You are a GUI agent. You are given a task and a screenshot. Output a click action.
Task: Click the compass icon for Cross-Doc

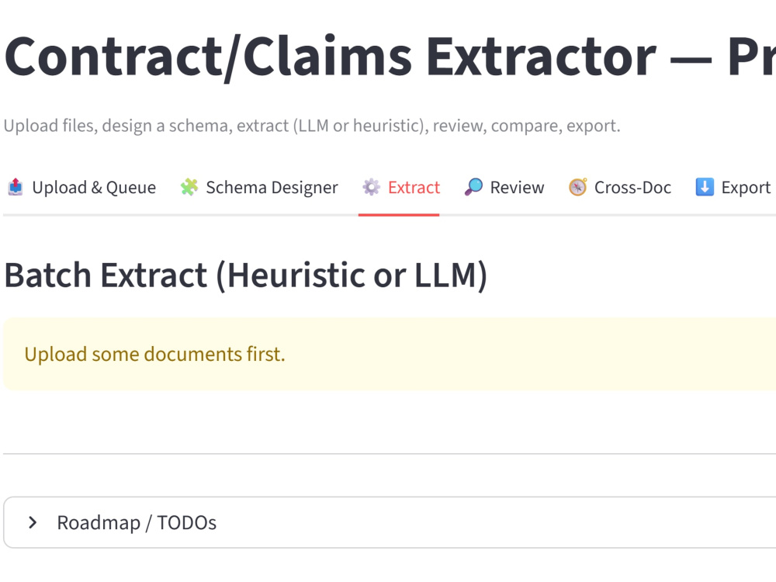[x=577, y=187]
